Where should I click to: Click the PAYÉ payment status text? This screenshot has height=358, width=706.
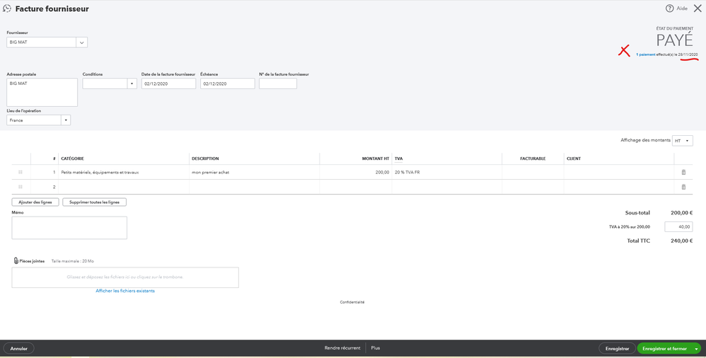coord(674,40)
